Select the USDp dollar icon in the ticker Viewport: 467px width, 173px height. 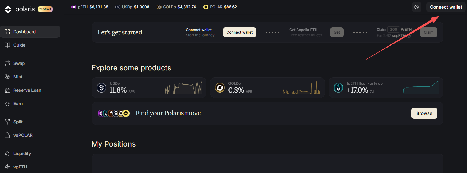click(x=118, y=7)
